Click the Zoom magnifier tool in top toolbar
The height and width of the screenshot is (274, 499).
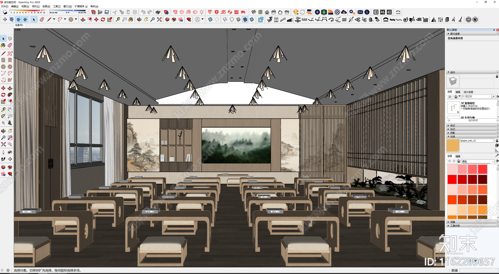[x=153, y=20]
